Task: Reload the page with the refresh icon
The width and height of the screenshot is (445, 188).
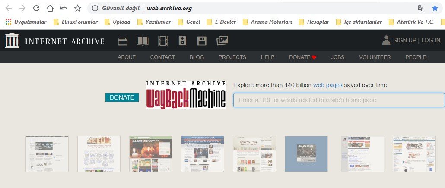Action: 36,8
